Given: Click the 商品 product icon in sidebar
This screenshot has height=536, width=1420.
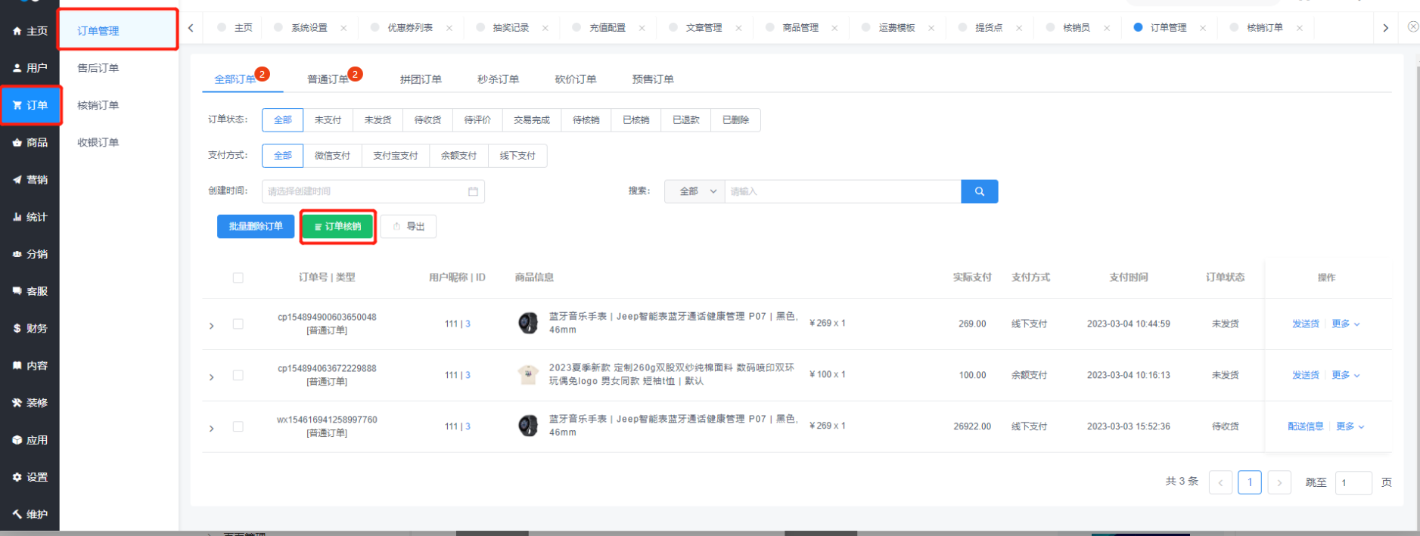Looking at the screenshot, I should [17, 143].
